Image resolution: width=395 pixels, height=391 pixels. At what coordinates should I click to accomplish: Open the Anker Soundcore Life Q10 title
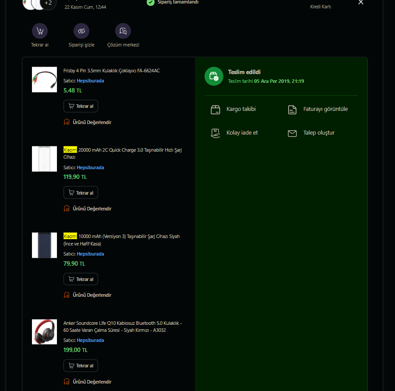(x=123, y=327)
